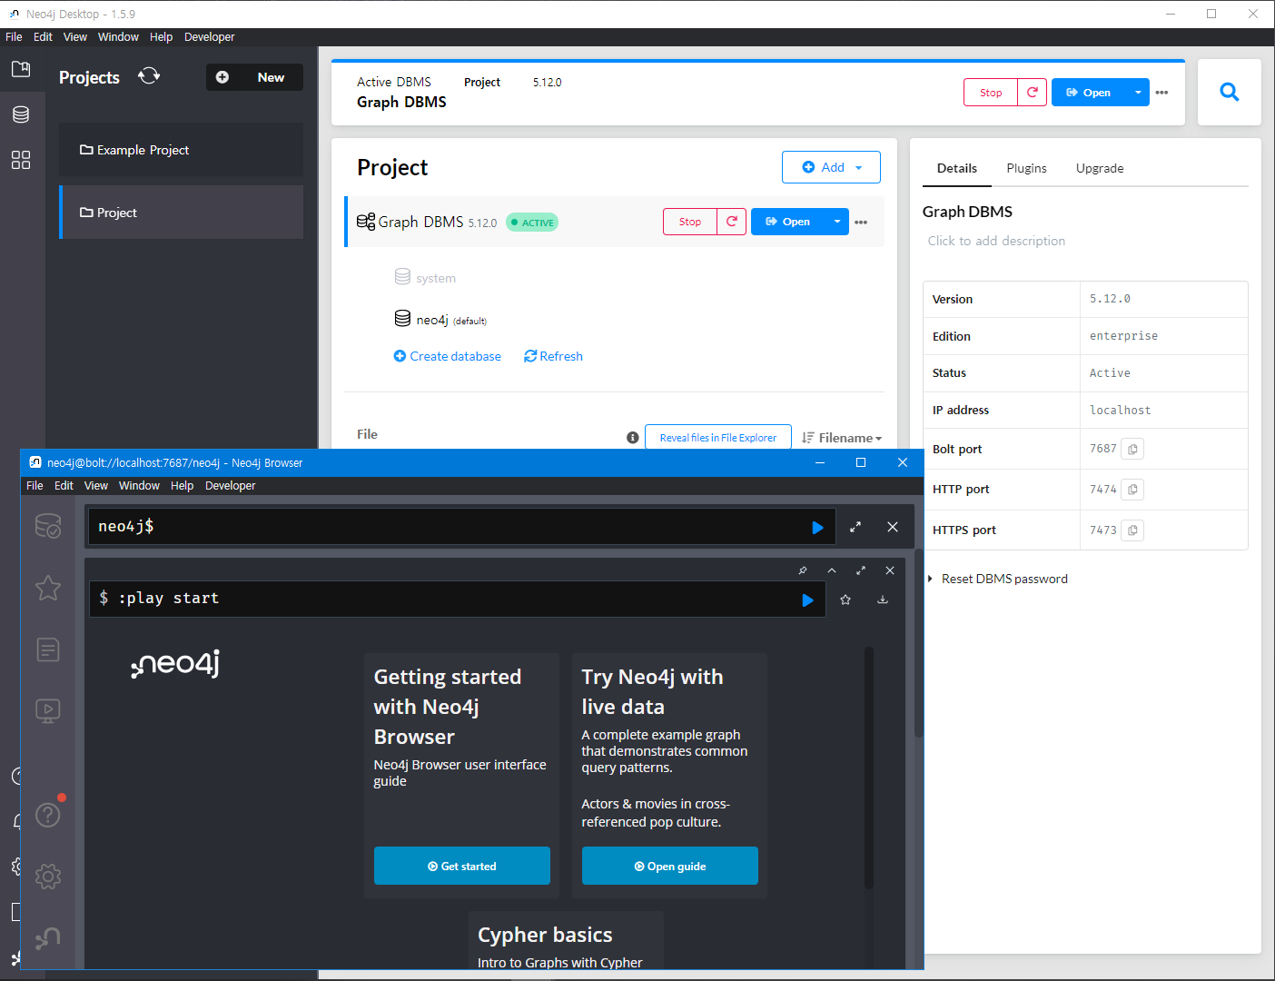The height and width of the screenshot is (981, 1275).
Task: Click Create database link
Action: click(447, 356)
